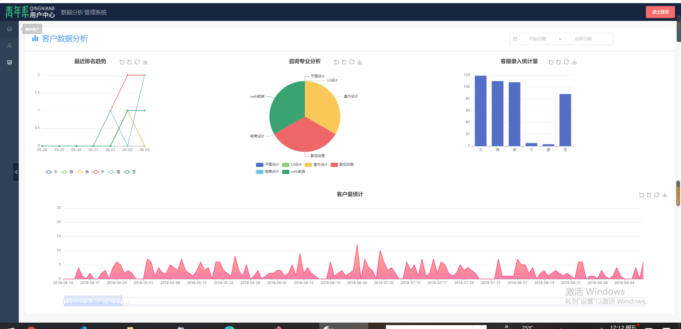This screenshot has height=329, width=681.
Task: Select the 客户数据分析 page heading
Action: pos(65,39)
